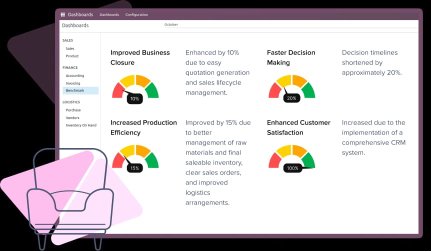Viewport: 431px width, 251px height.
Task: Select the Sales dashboard
Action: [70, 48]
